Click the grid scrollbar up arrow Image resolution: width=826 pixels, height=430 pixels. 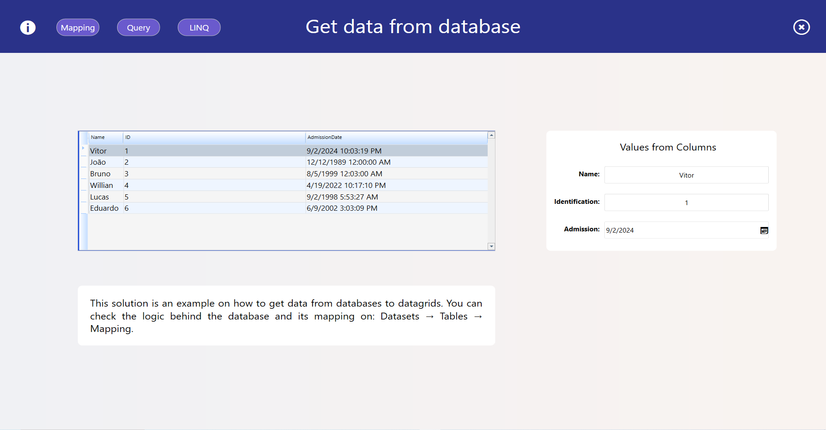[x=491, y=135]
